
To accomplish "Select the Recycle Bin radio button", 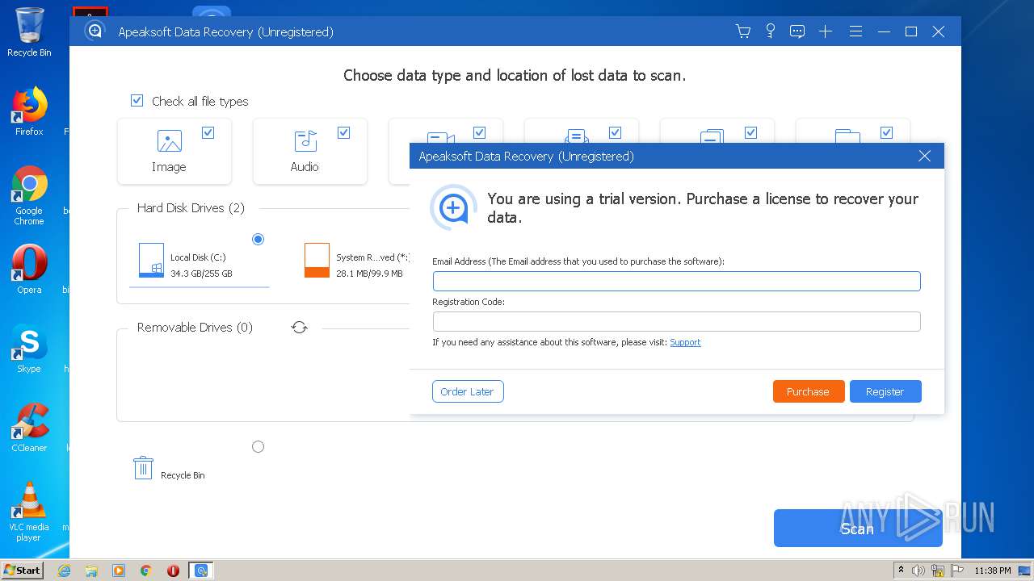I will (258, 446).
